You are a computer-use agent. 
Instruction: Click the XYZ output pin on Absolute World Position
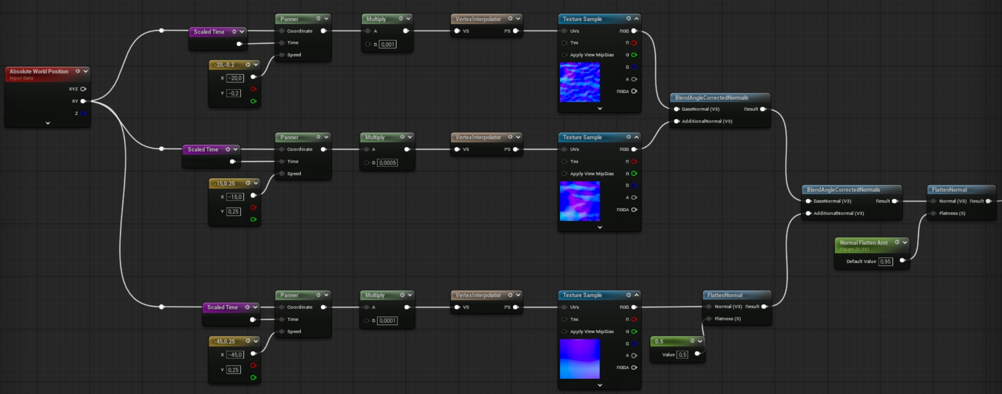click(83, 89)
